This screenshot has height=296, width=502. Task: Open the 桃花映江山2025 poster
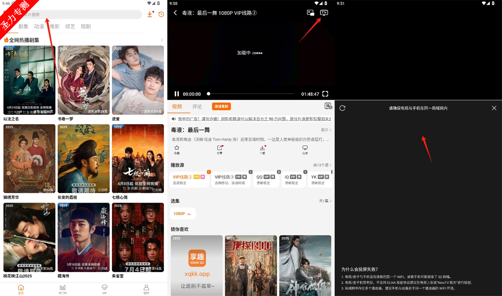click(29, 237)
